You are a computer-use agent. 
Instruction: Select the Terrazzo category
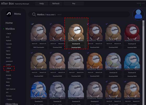(9, 96)
